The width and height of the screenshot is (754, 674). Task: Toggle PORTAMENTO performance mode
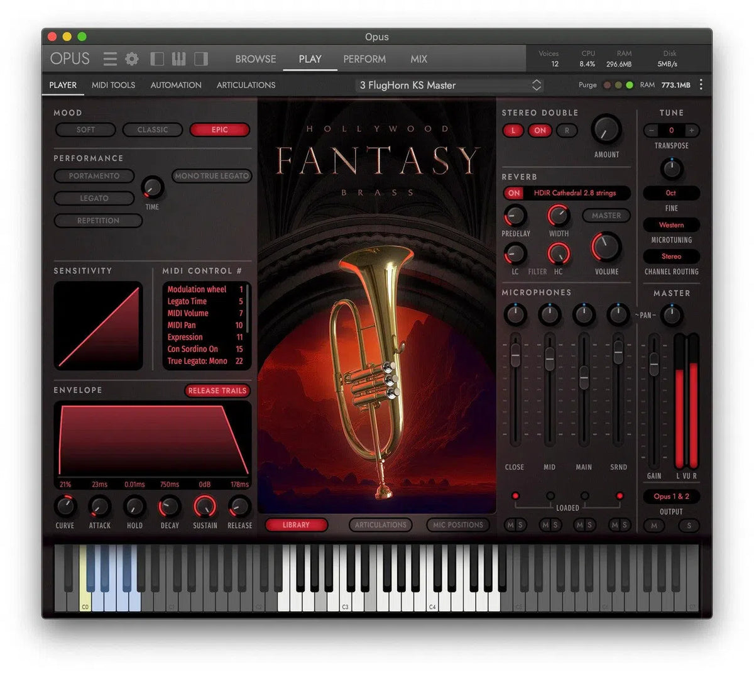[94, 176]
